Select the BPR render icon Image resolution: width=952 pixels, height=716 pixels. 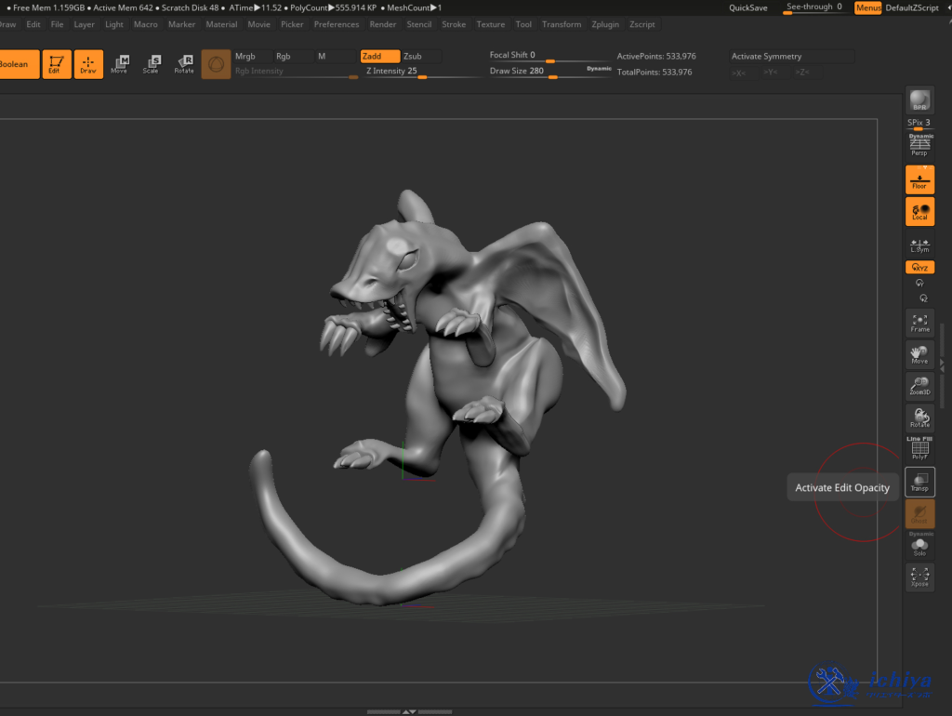pyautogui.click(x=919, y=99)
